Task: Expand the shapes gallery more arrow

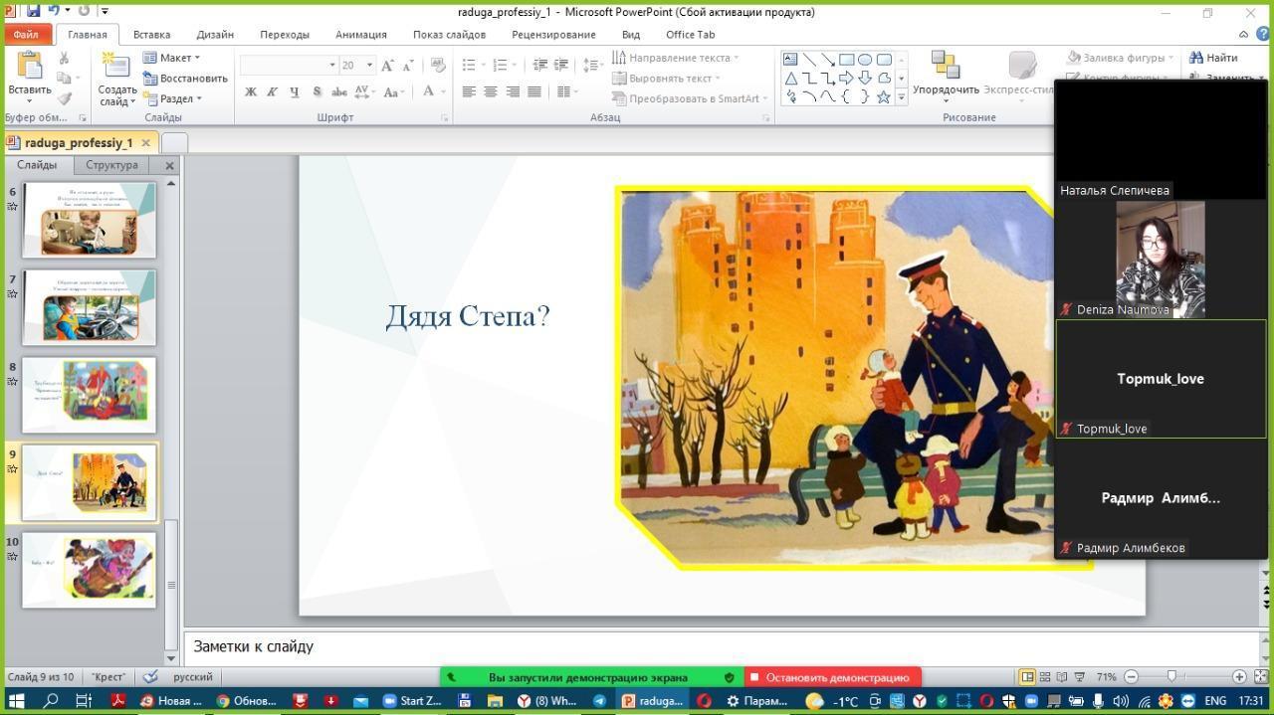Action: point(902,97)
